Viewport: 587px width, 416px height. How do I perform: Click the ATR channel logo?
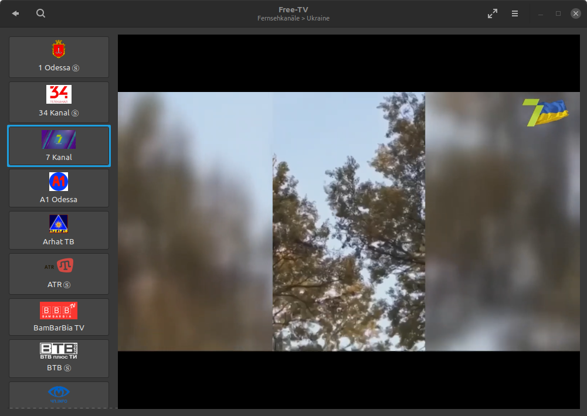click(59, 267)
